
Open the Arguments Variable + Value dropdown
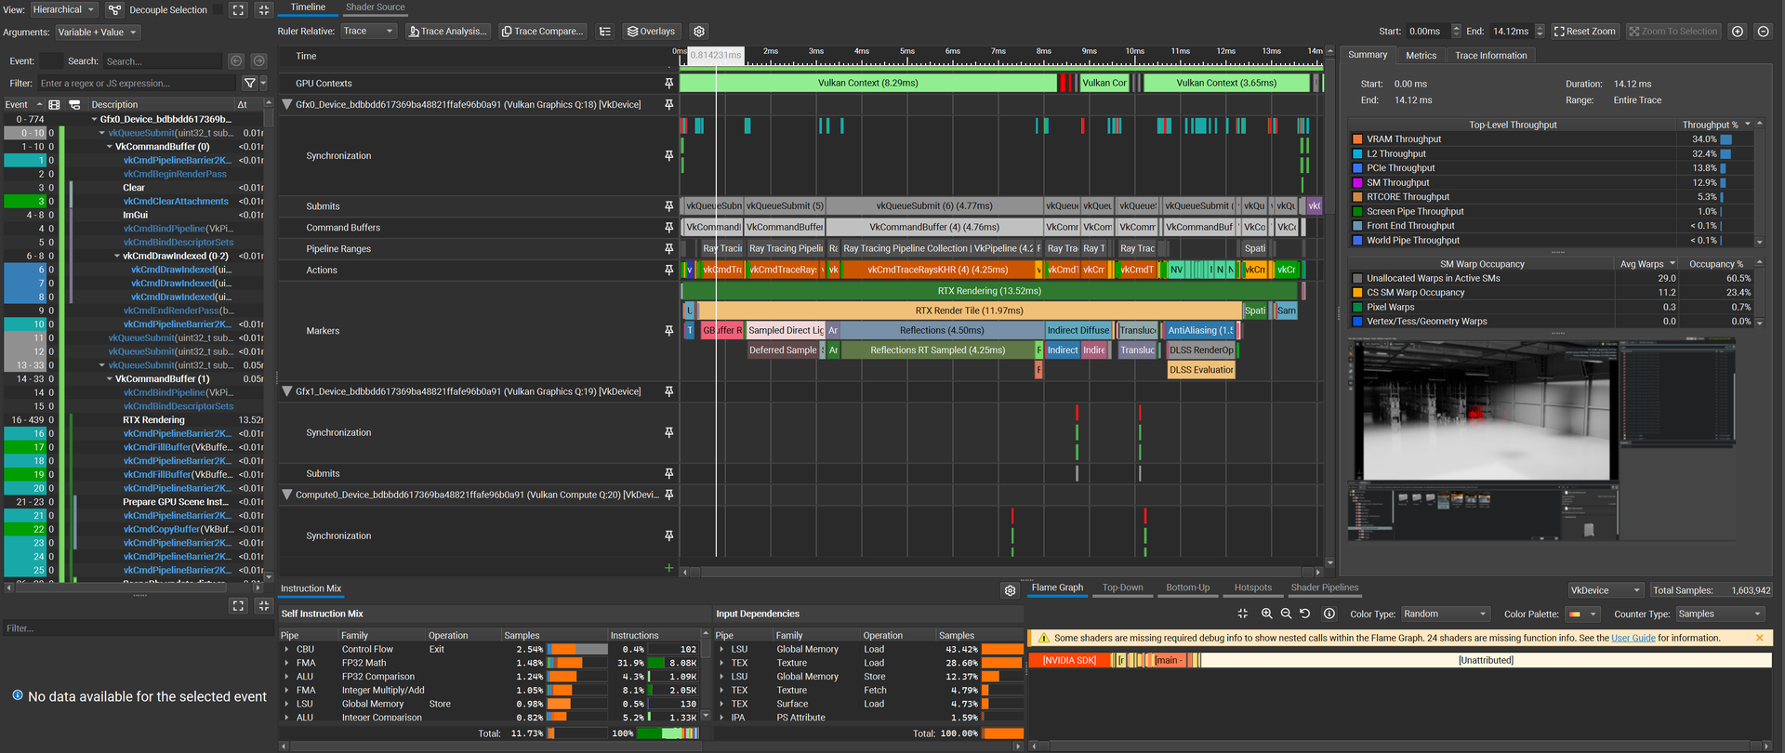point(97,33)
